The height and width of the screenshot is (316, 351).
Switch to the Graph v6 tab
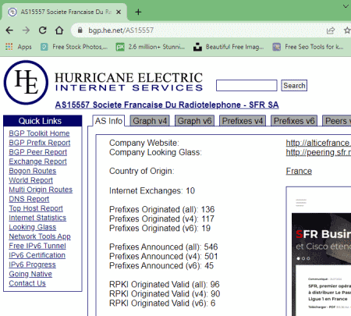194,121
